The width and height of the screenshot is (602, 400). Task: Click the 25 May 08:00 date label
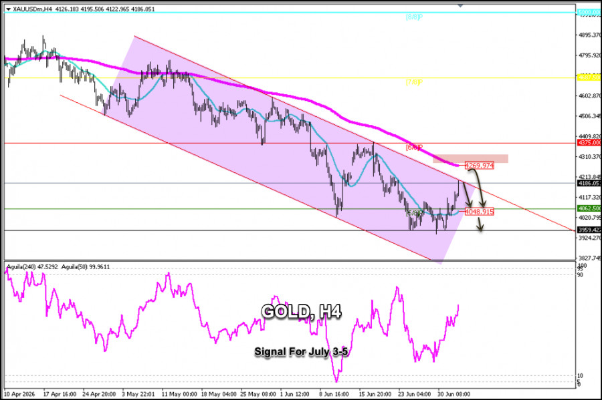point(258,394)
